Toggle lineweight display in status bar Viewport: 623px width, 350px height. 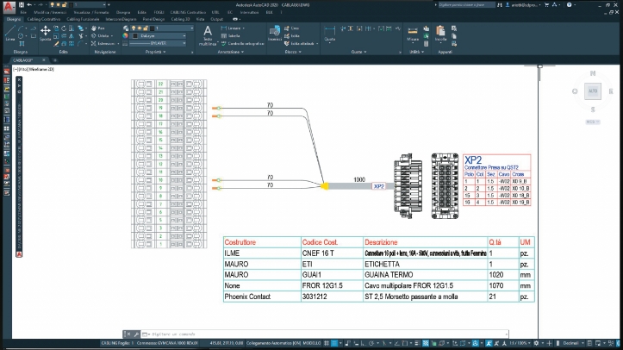(416, 343)
